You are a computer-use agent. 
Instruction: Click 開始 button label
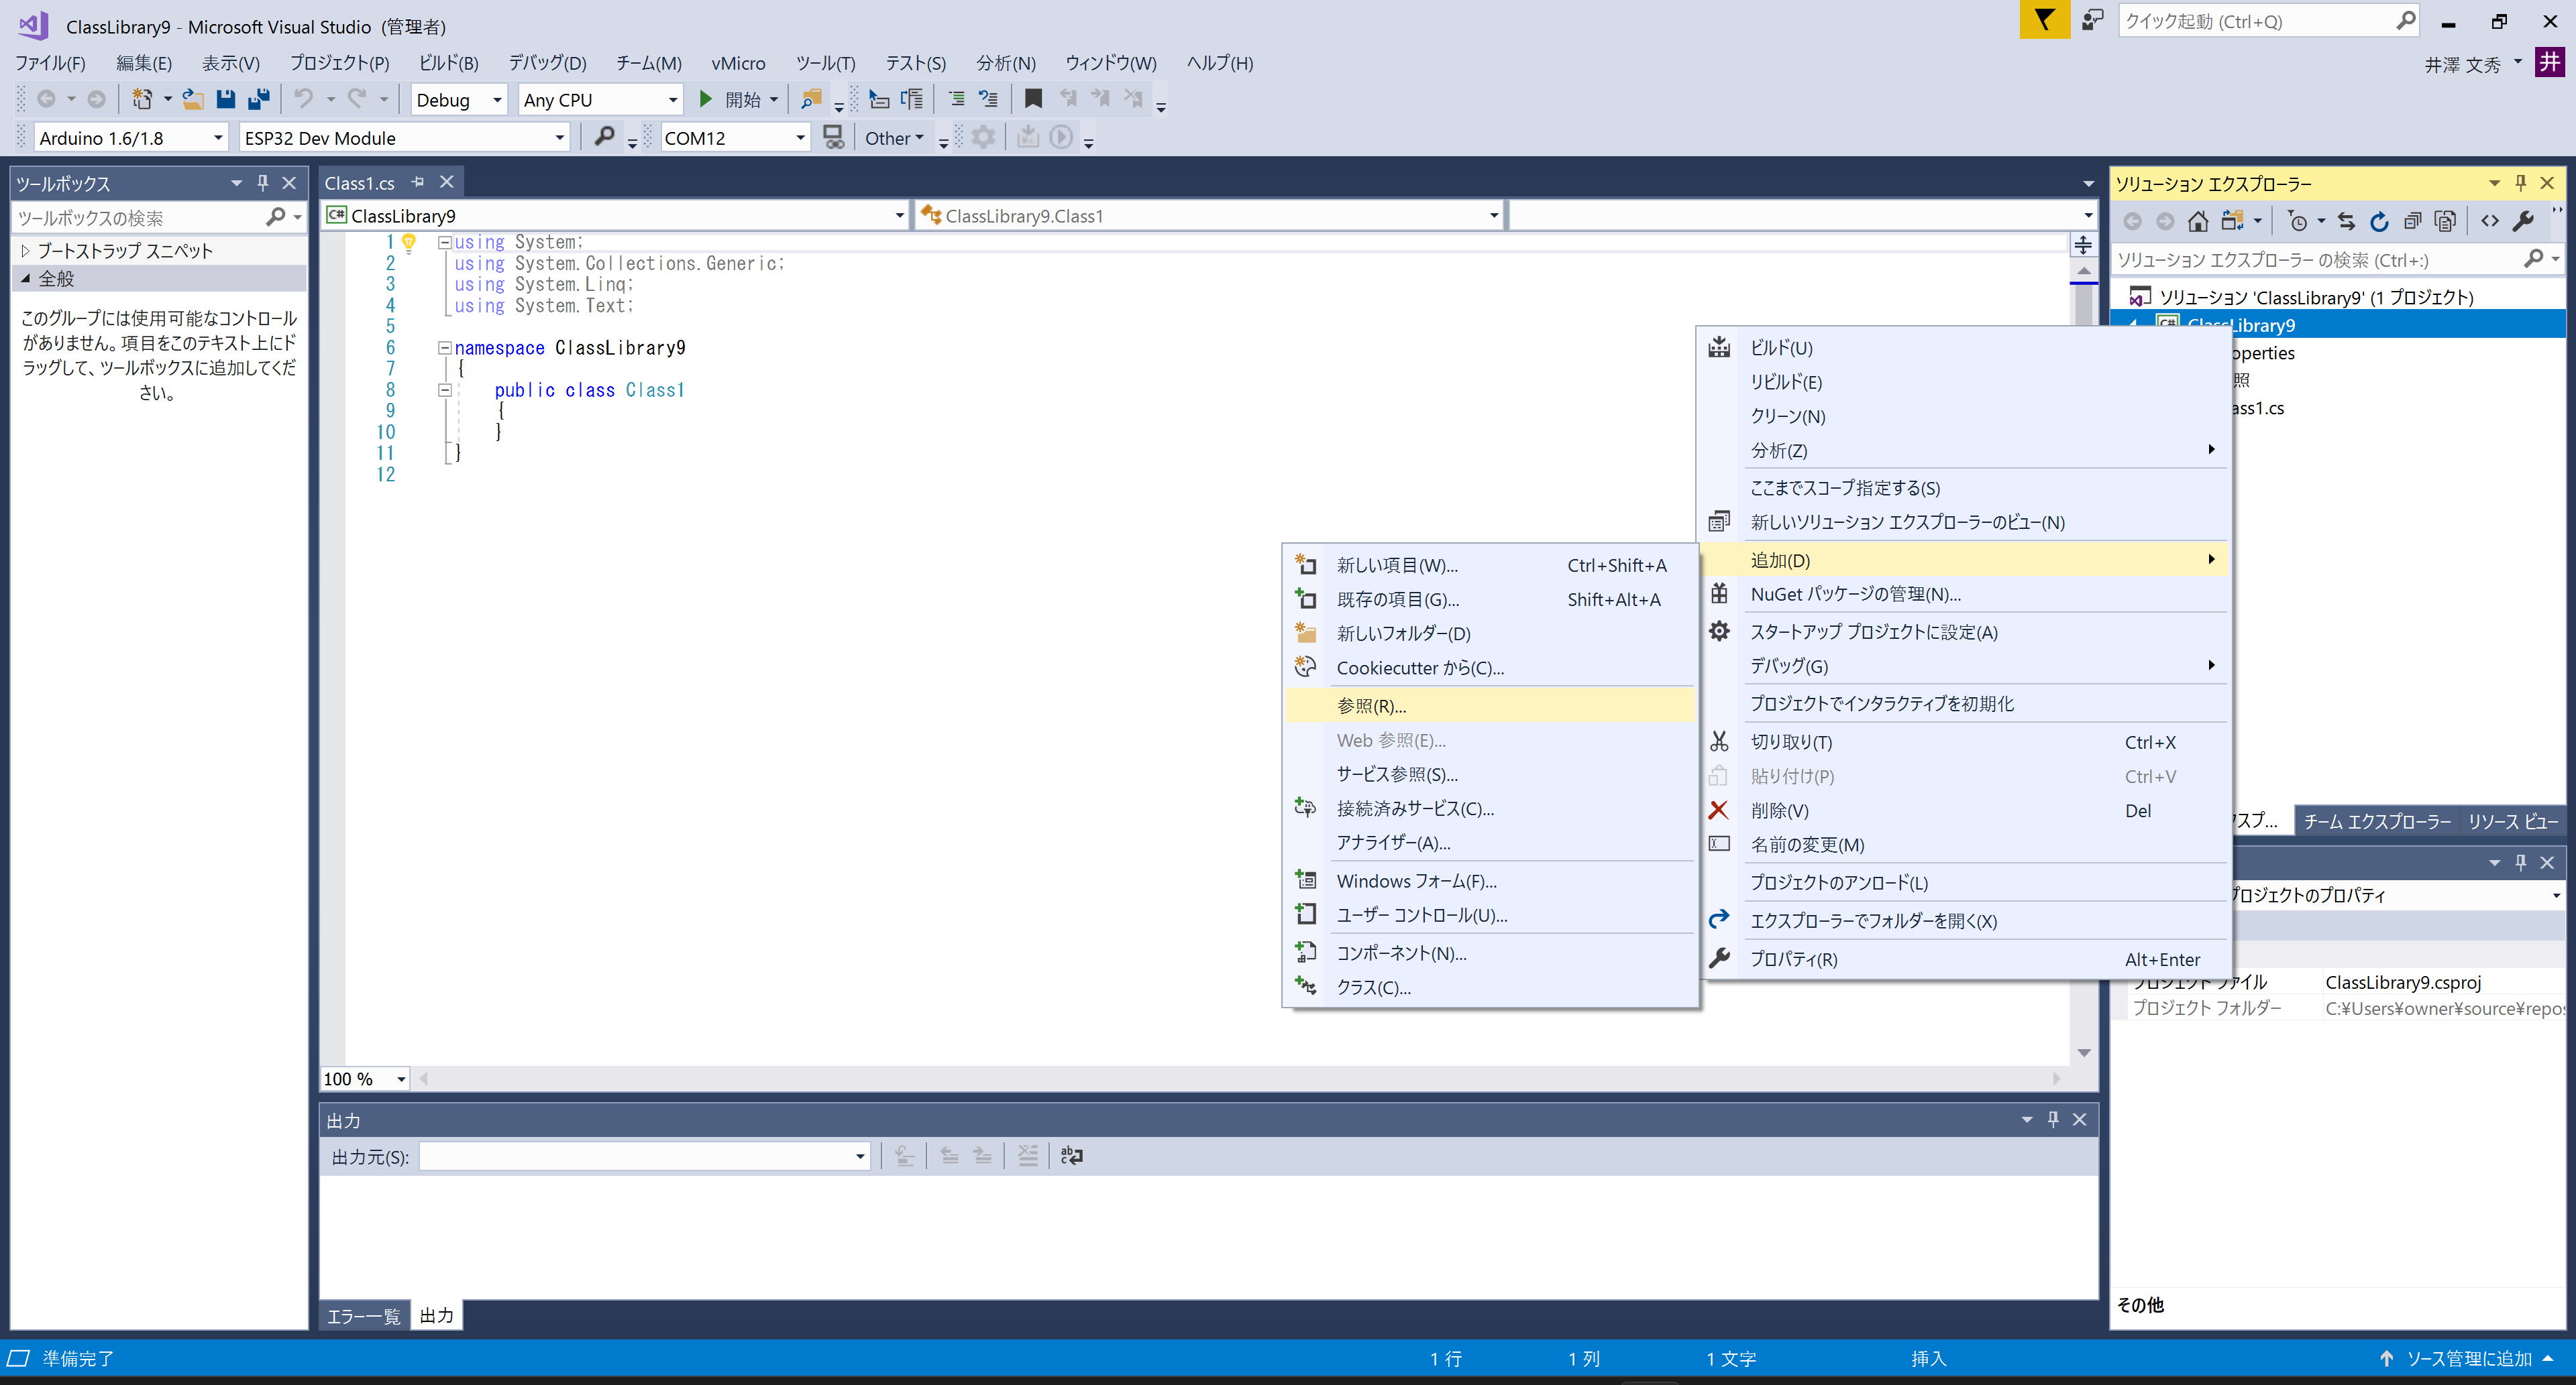pyautogui.click(x=742, y=99)
